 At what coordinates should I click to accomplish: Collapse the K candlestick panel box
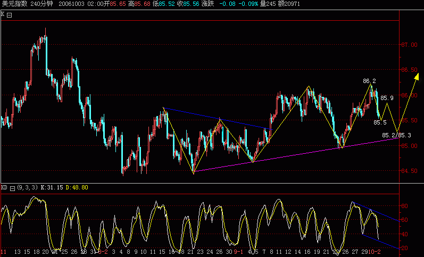(x=9, y=15)
